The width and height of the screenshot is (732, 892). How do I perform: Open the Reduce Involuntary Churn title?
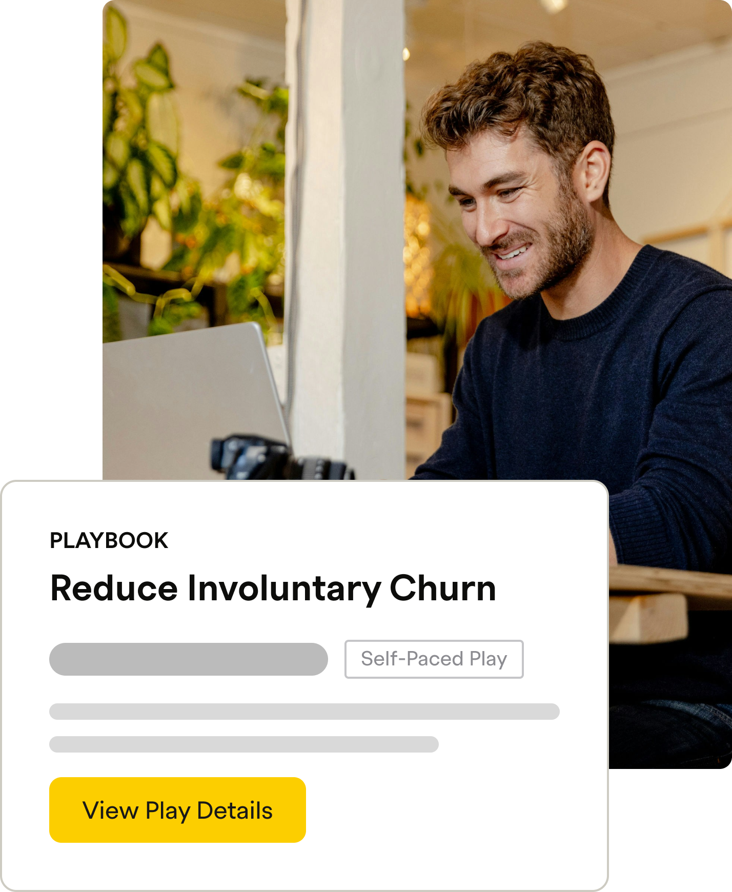[273, 589]
